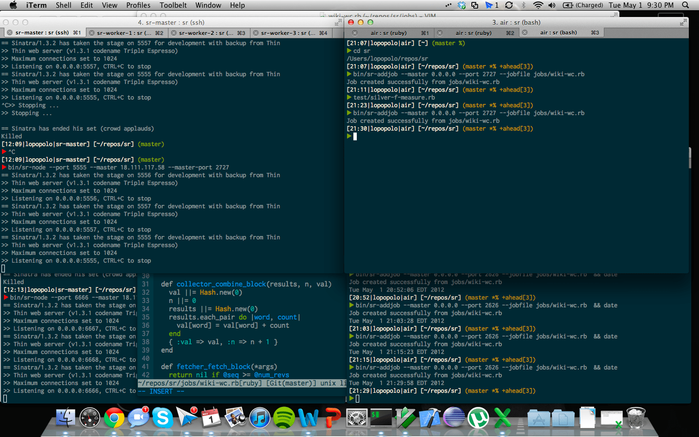Open Google Chrome from the dock
Screen dimensions: 699x437
pyautogui.click(x=114, y=418)
